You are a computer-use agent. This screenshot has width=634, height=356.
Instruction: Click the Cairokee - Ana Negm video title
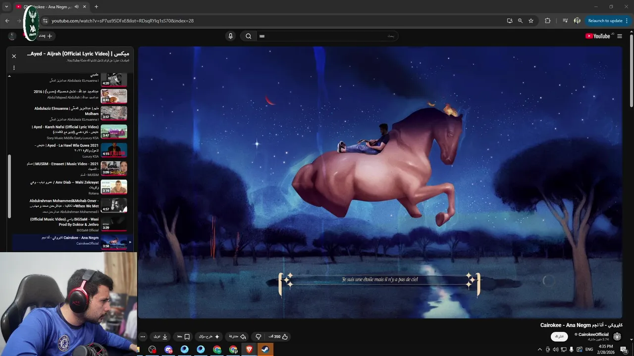click(581, 325)
